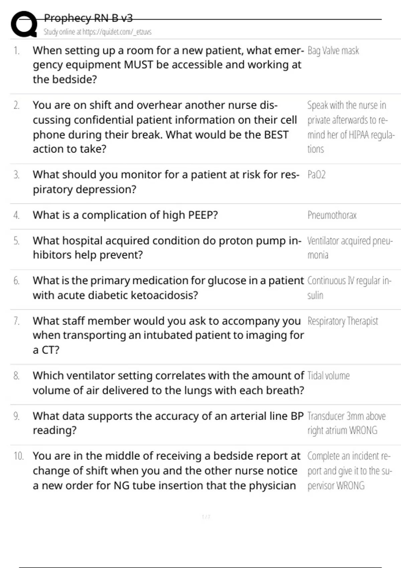This screenshot has height=568, width=401.
Task: Click the 'Respiratory Therapist' answer
Action: point(343,321)
